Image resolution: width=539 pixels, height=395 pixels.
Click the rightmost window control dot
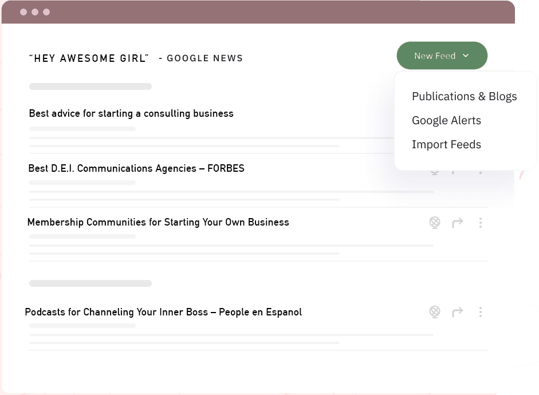click(46, 12)
